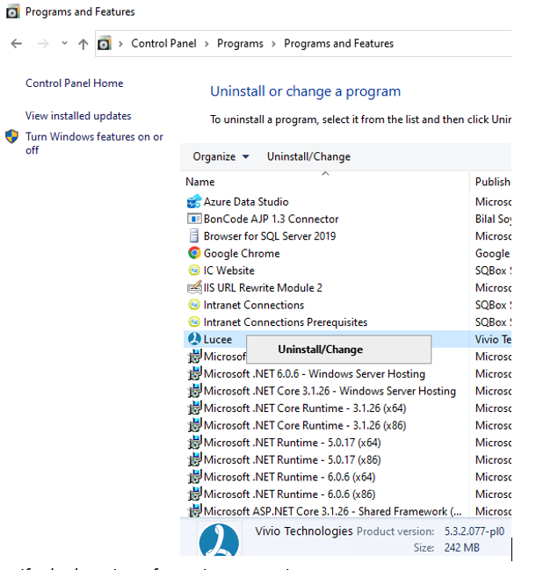Click the BonCode AJP 1.3 Connector icon

pyautogui.click(x=194, y=219)
